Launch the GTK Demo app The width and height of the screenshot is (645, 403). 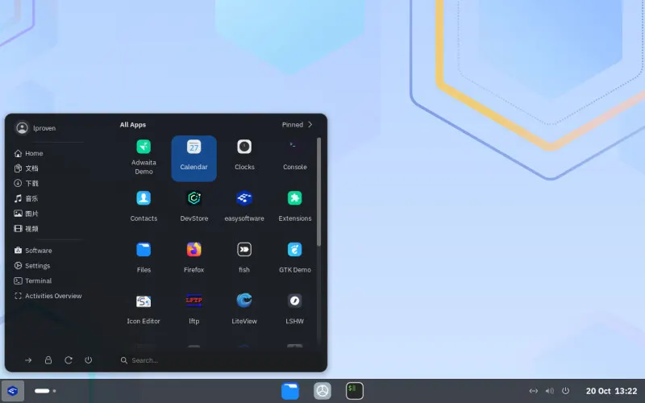click(294, 258)
